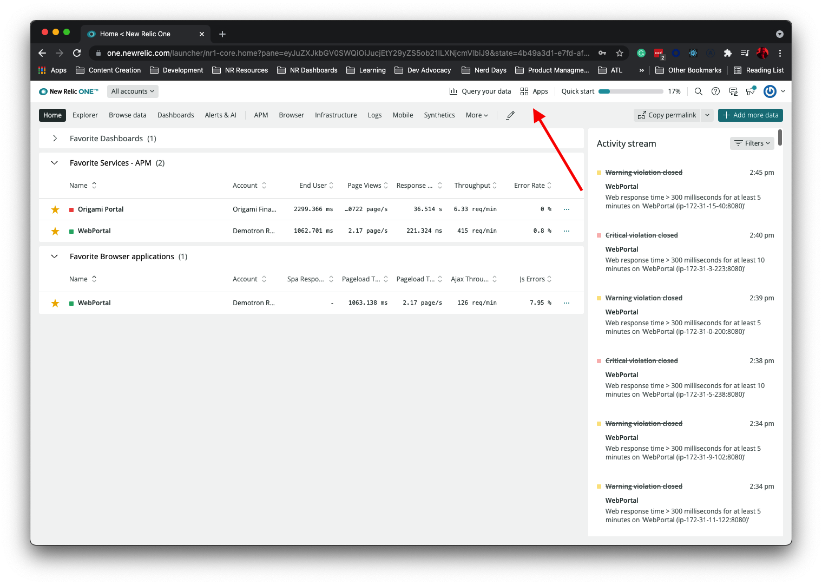Go to the Dashboards tab
Screen dimensions: 822x585
176,115
